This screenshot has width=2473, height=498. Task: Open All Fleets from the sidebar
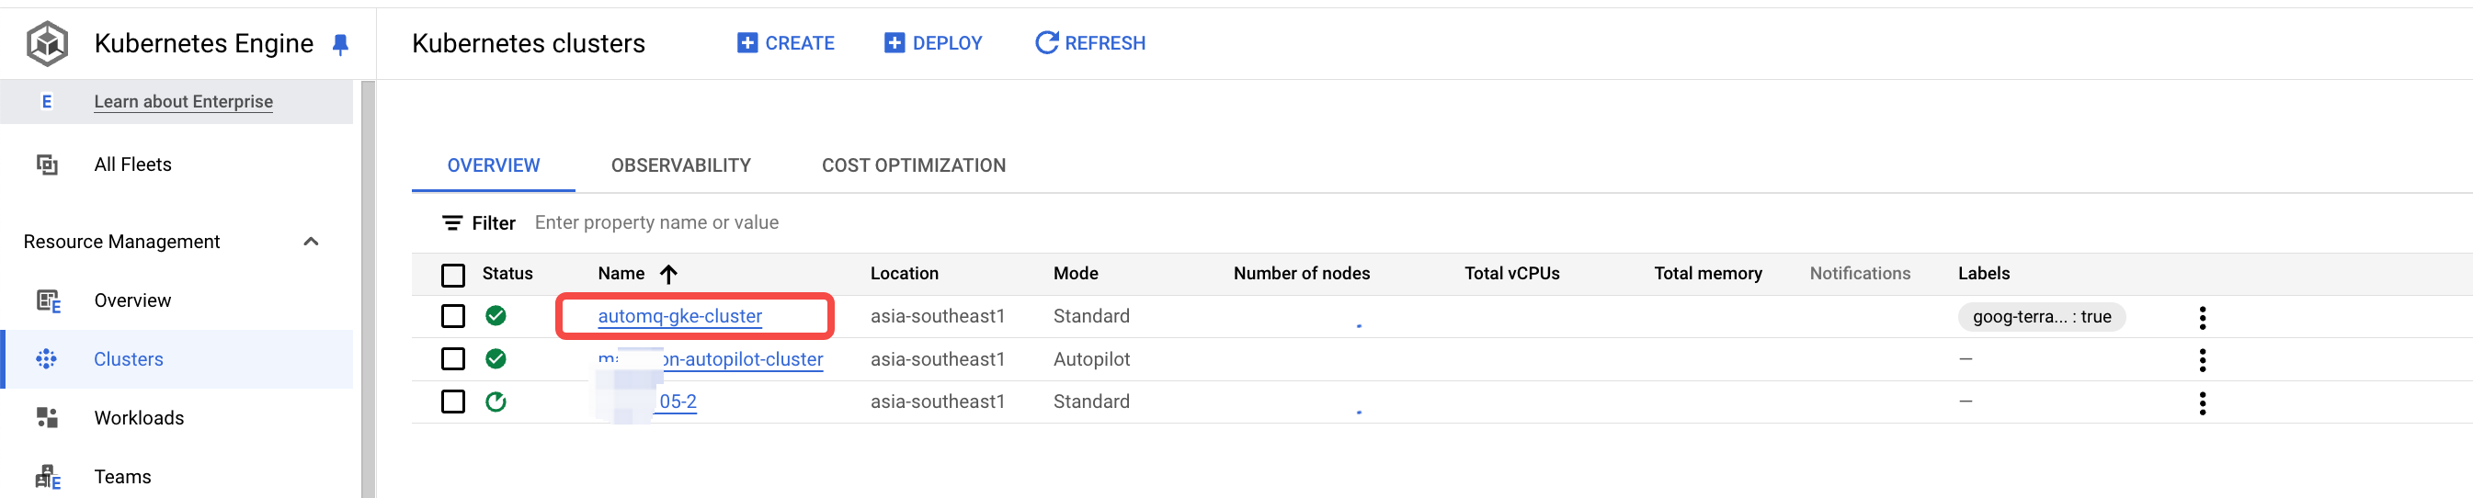pos(132,164)
